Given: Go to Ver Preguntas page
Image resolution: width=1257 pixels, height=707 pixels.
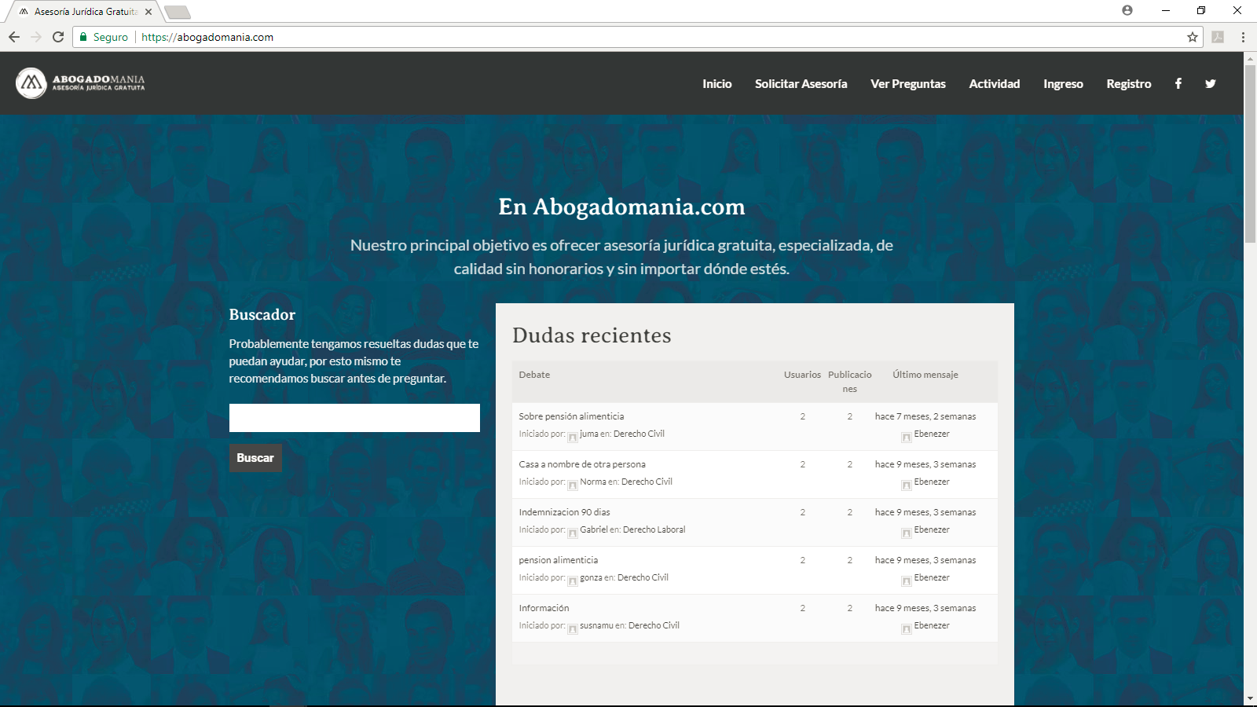Looking at the screenshot, I should [x=907, y=84].
